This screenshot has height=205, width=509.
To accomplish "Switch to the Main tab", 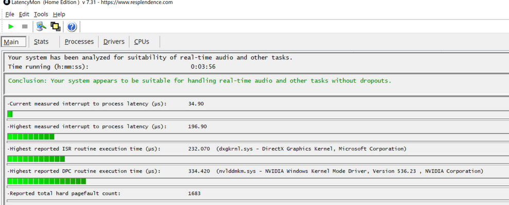I will [x=13, y=42].
